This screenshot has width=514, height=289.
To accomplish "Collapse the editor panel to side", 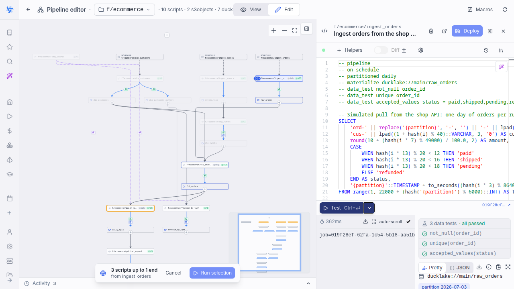I will [490, 31].
